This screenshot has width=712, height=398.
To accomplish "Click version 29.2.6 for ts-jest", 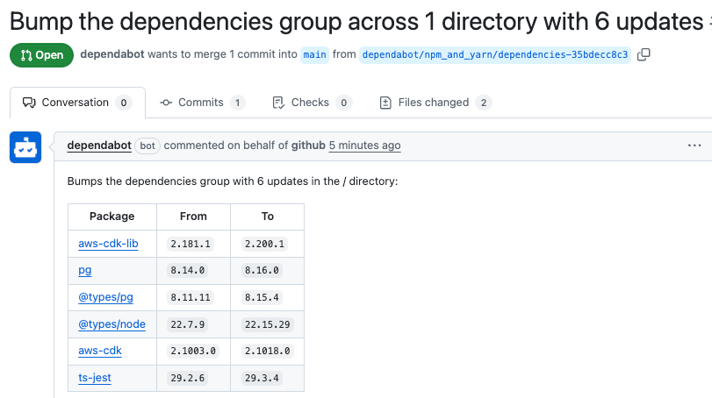I will click(188, 378).
